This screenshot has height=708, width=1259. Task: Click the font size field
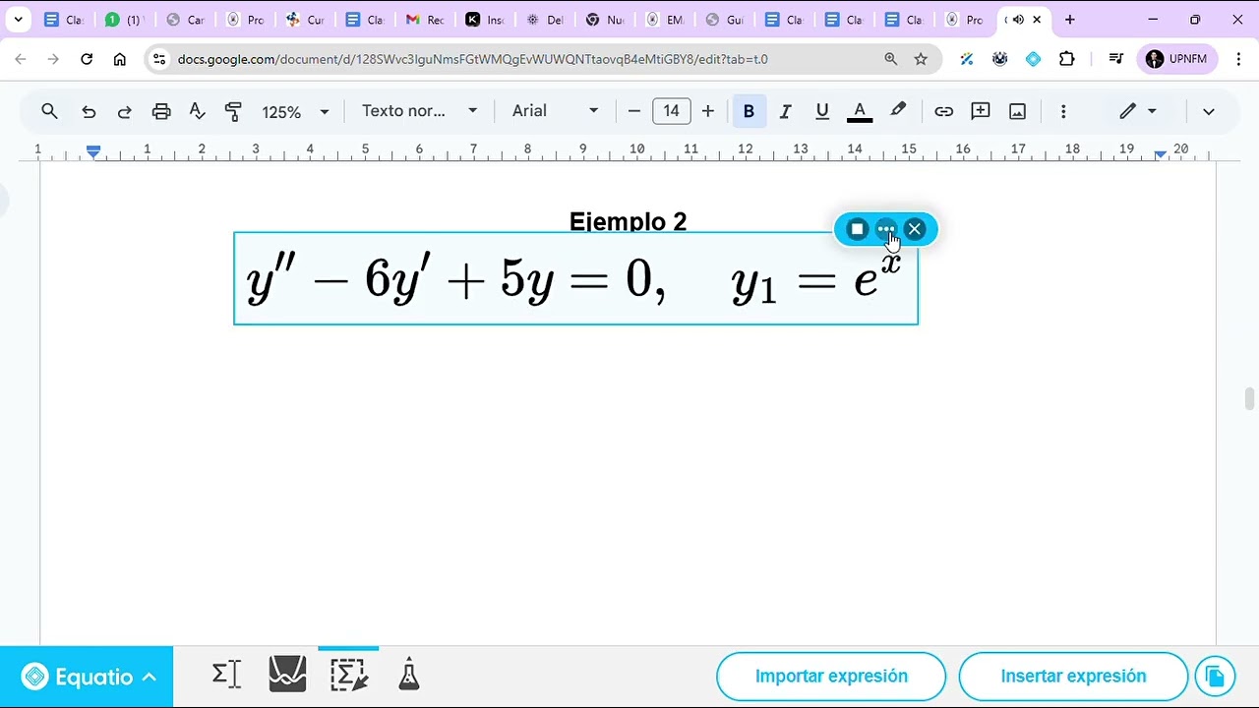671,111
